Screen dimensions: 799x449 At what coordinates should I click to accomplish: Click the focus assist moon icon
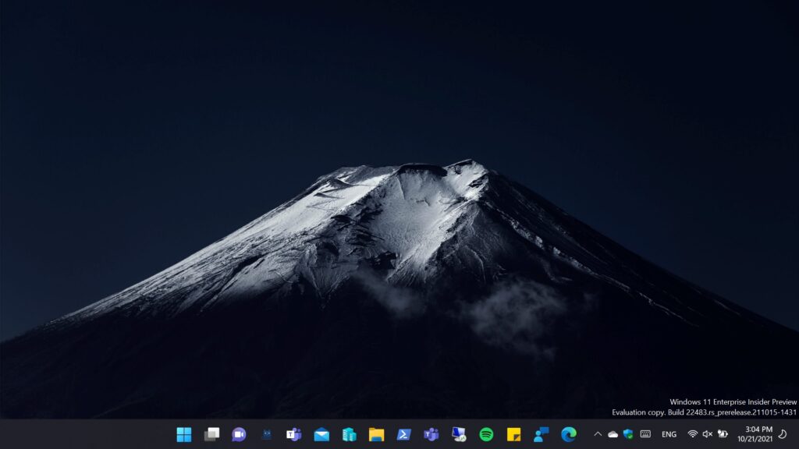tap(783, 434)
